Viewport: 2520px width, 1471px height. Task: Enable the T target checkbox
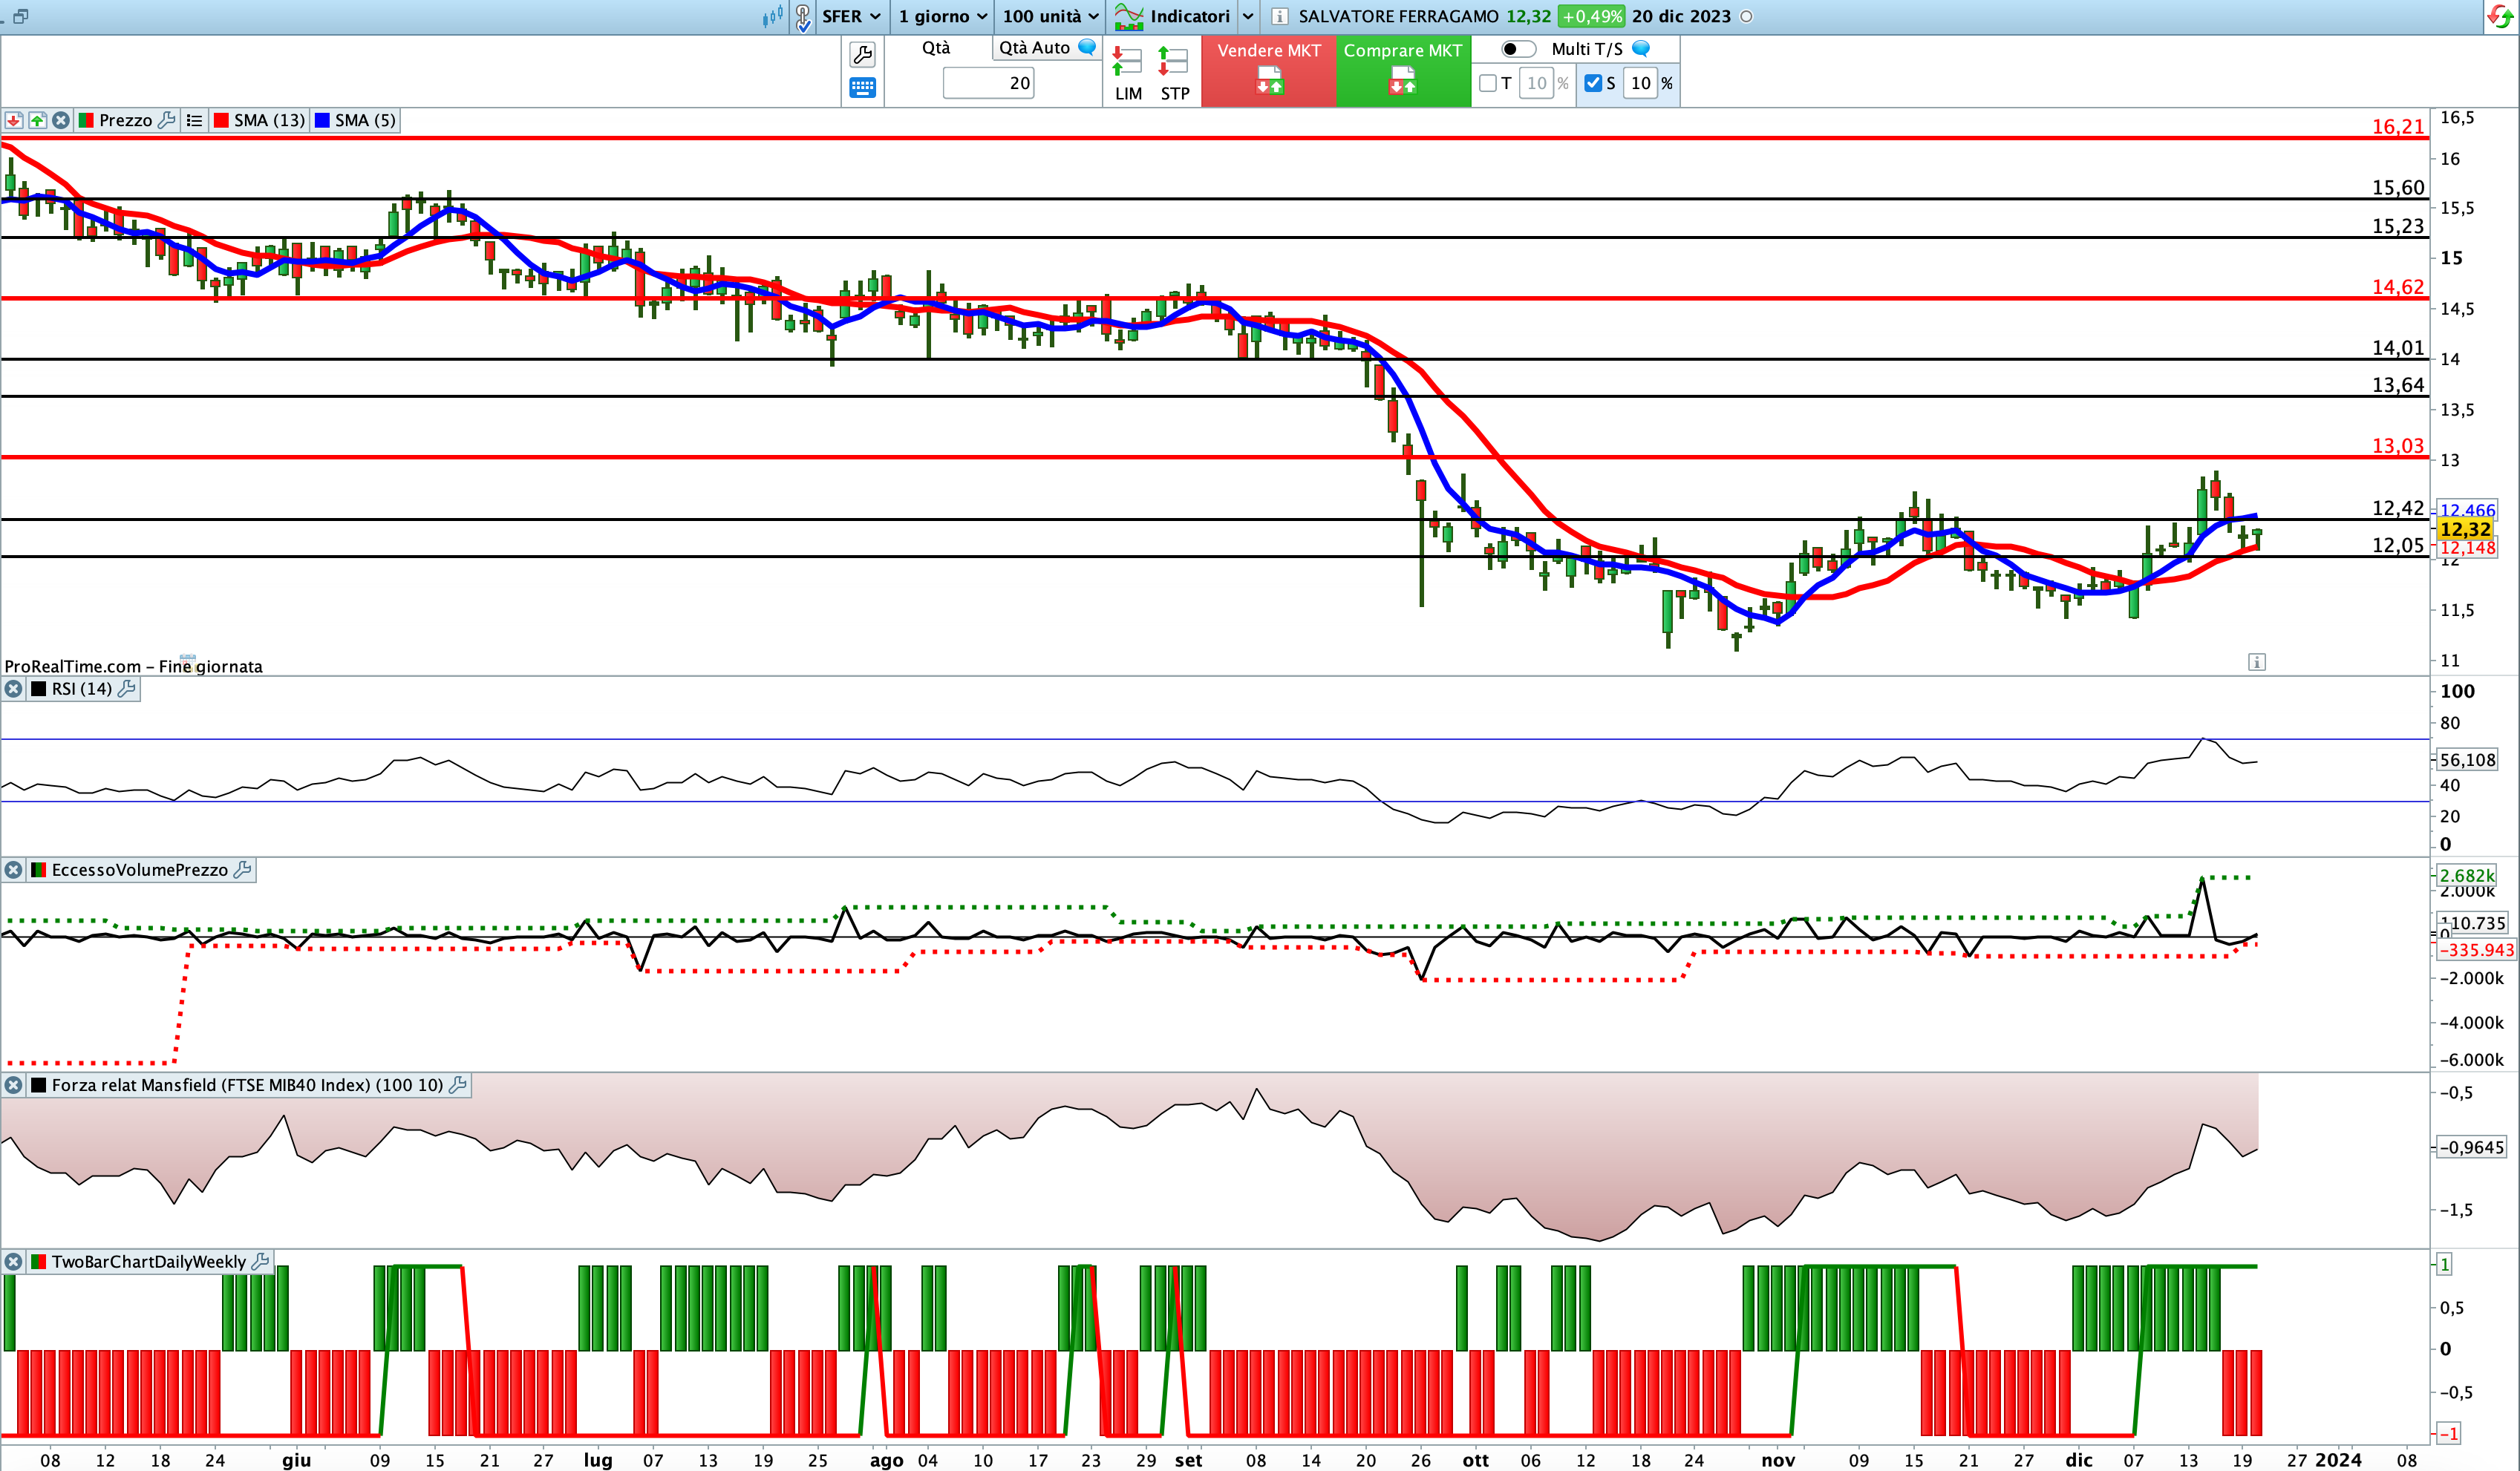pos(1488,83)
